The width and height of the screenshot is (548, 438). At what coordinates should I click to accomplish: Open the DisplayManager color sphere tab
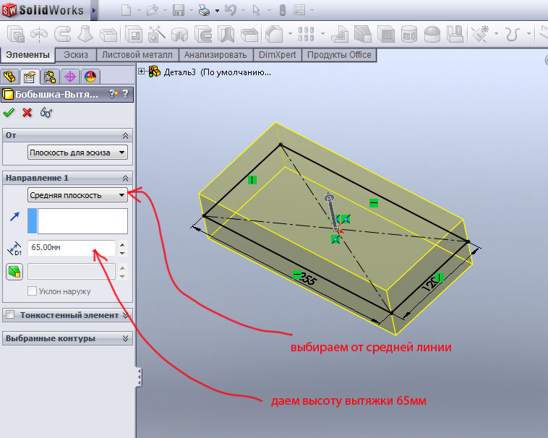tap(90, 77)
